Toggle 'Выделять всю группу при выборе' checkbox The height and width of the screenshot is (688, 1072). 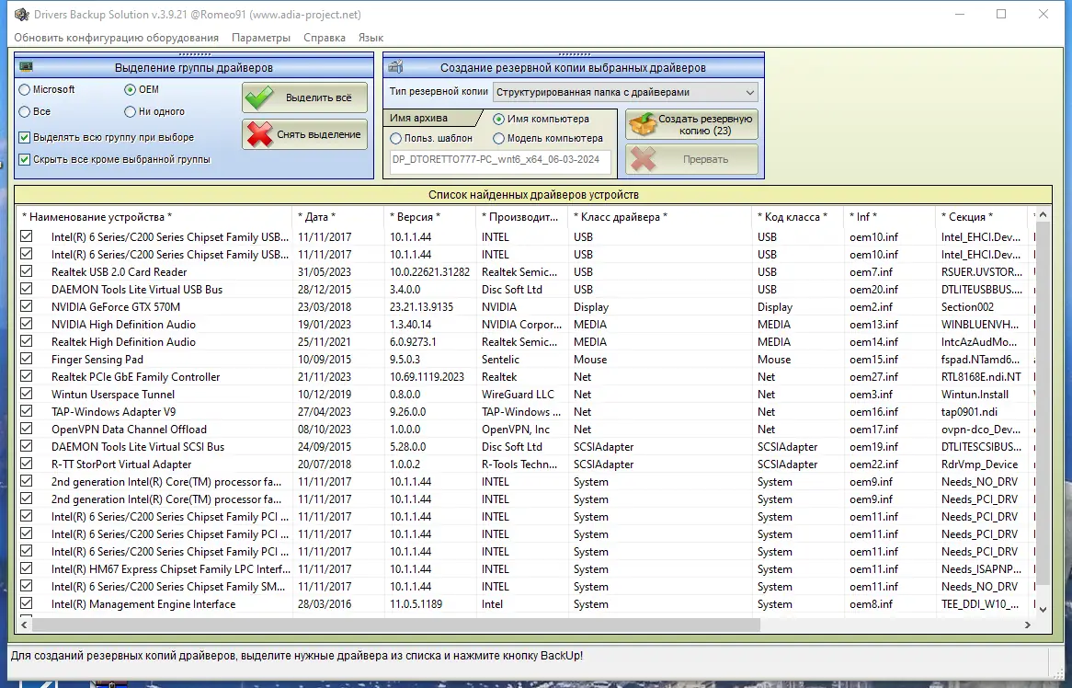[x=25, y=137]
